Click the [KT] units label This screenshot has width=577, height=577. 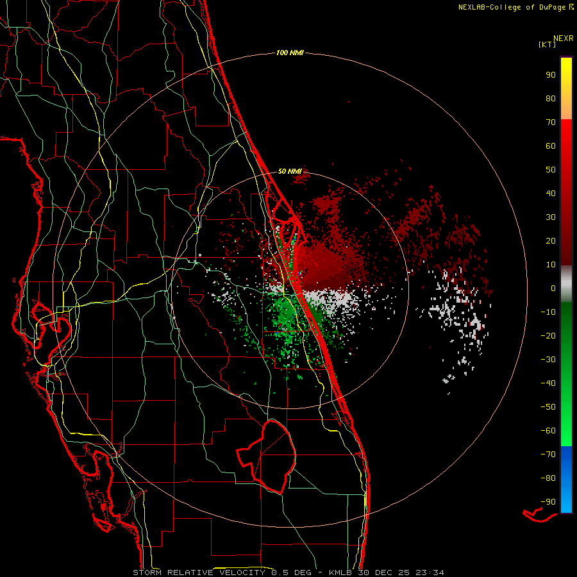pyautogui.click(x=547, y=44)
